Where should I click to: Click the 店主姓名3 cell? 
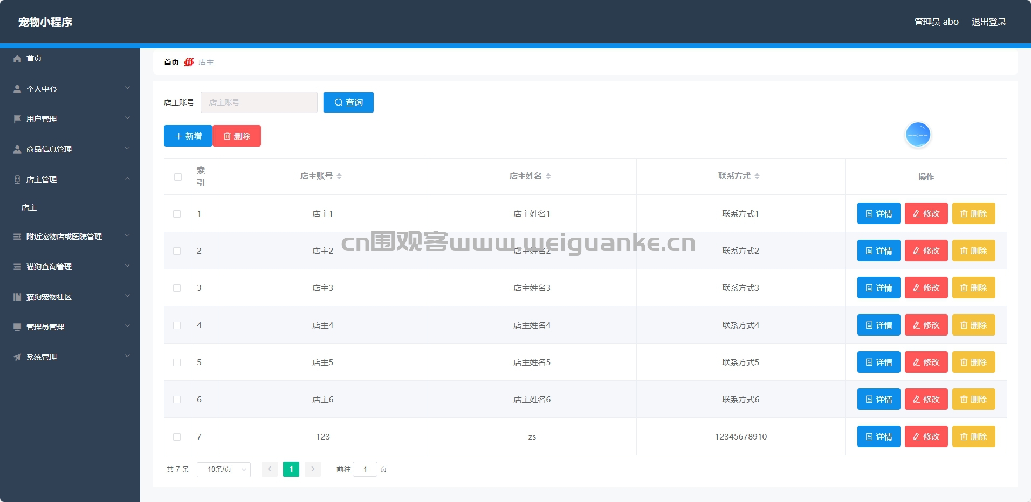coord(532,288)
